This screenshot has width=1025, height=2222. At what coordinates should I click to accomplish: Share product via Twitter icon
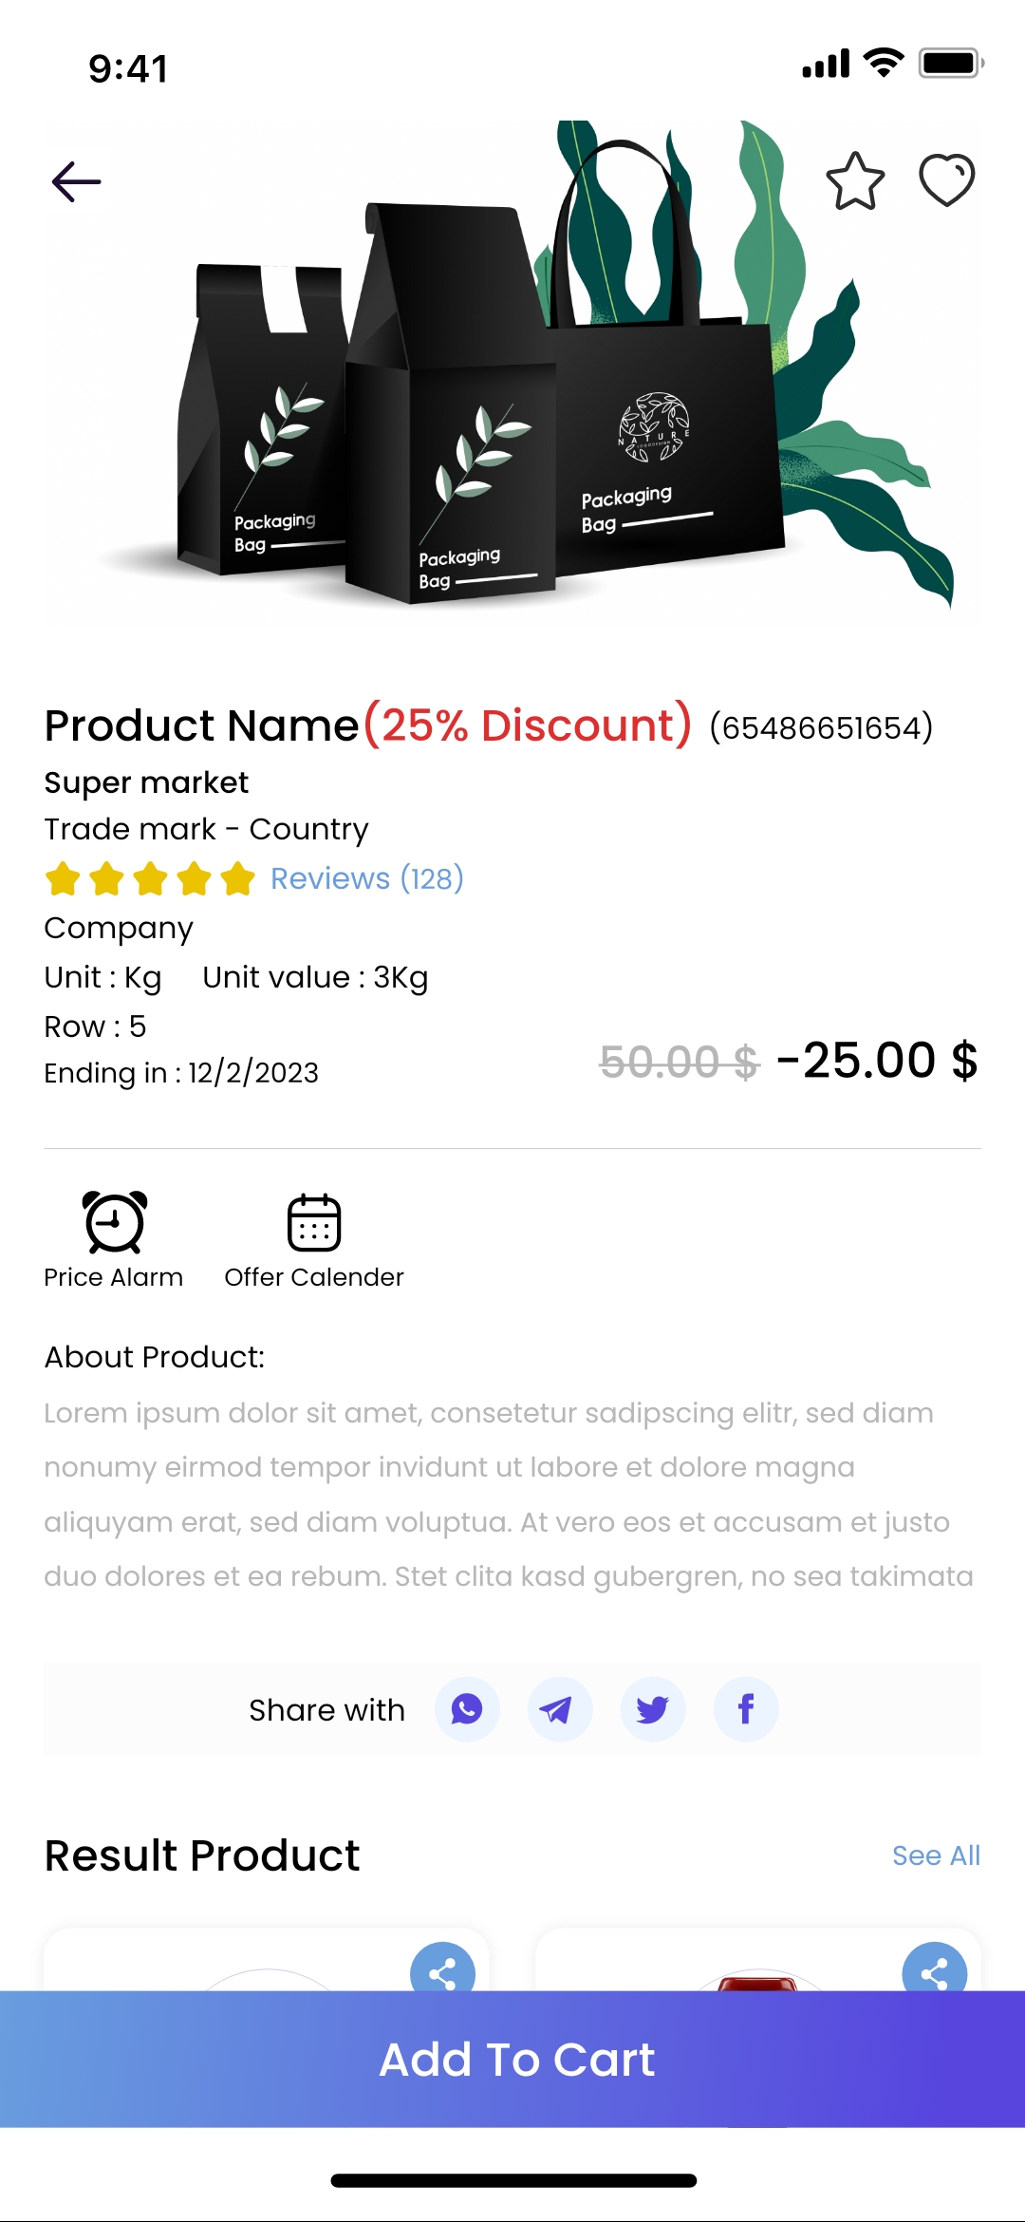click(653, 1709)
